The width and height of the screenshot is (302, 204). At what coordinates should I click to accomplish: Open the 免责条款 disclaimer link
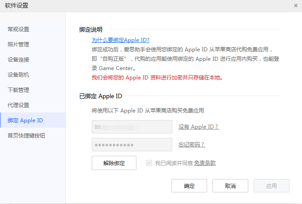204,163
